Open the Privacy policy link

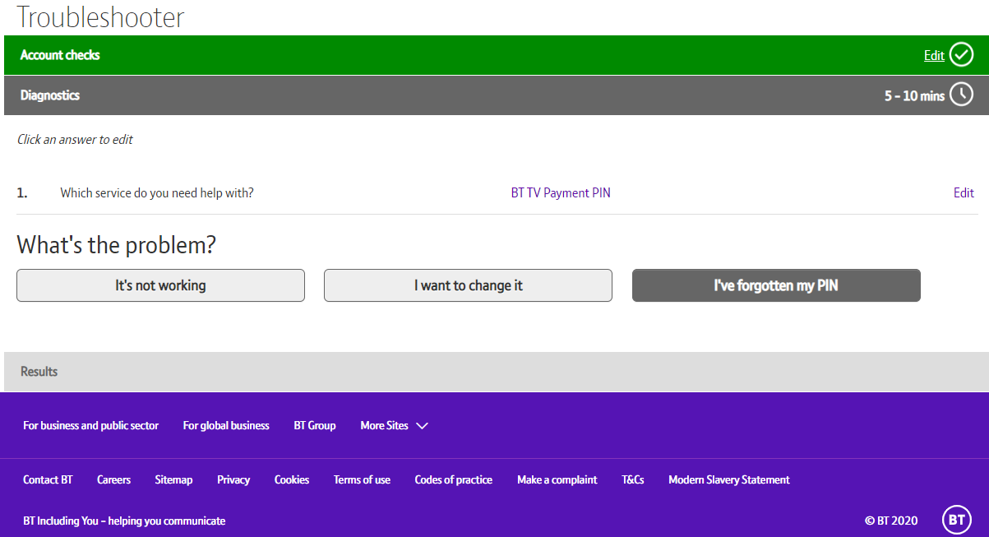(x=233, y=479)
